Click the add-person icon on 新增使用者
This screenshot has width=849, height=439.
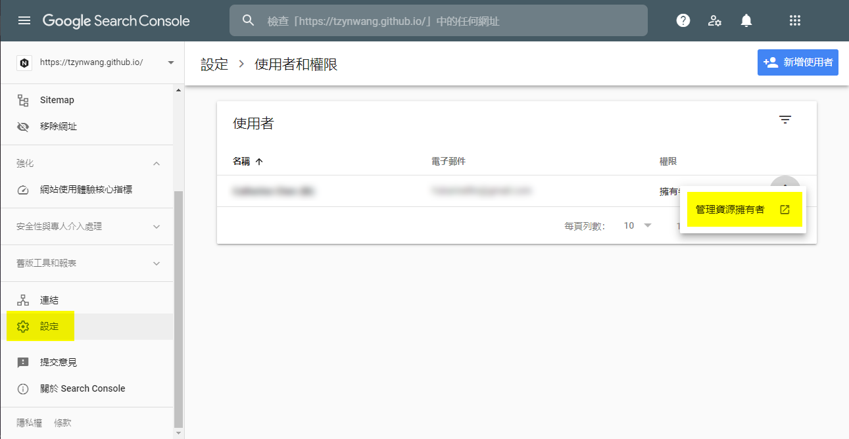tap(771, 62)
